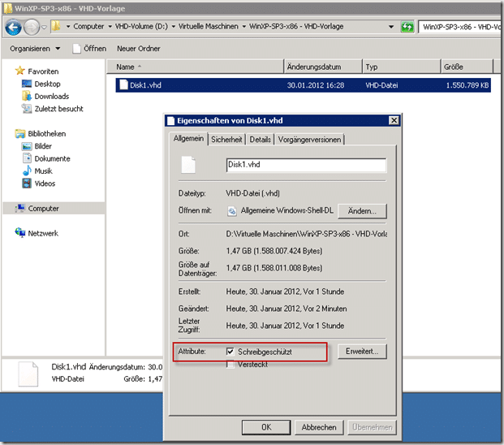Sort by the Größe column header
504x445 pixels.
pos(467,67)
